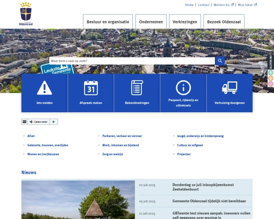Click the Leukste Gemeente badge

pyautogui.click(x=58, y=69)
